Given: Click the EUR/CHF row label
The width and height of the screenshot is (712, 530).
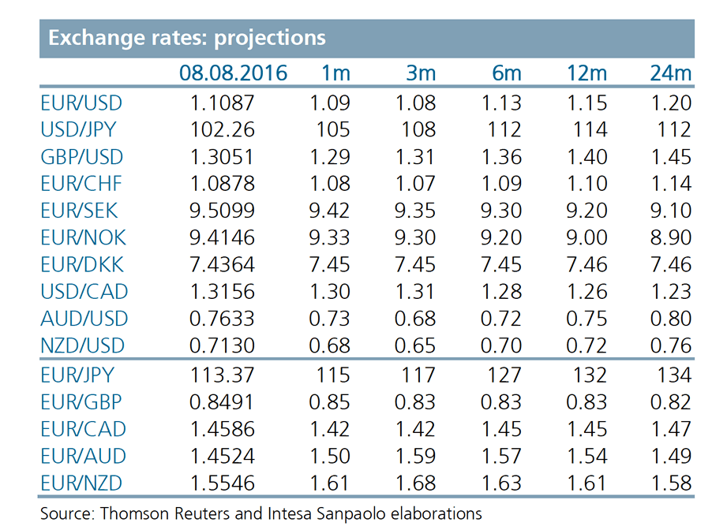Looking at the screenshot, I should coord(81,184).
